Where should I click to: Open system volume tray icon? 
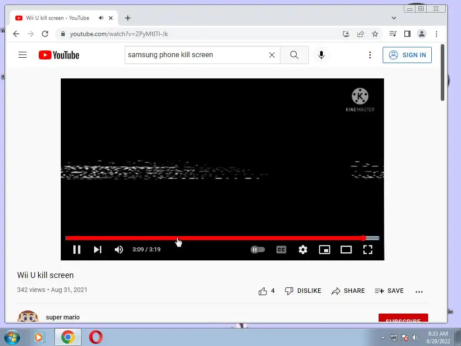click(415, 337)
